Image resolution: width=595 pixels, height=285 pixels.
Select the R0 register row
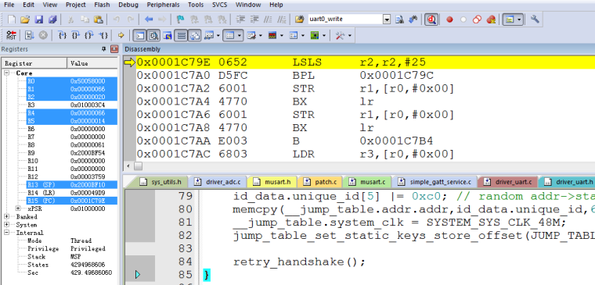tap(72, 81)
